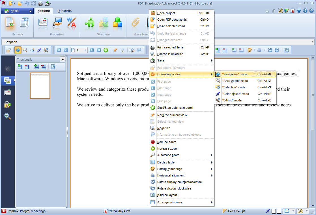Expand the Automatic zoom submenu

[x=212, y=155]
